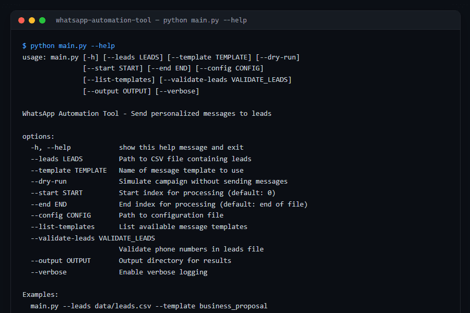Click 'show this help message and exit' text
The image size is (470, 313).
click(x=181, y=148)
